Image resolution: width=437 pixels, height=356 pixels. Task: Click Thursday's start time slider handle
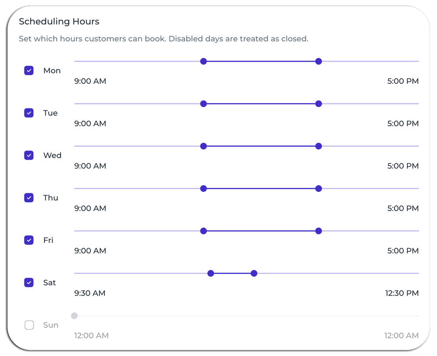203,188
